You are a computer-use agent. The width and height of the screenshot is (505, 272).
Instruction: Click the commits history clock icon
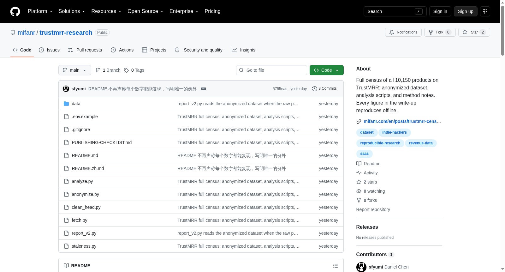pyautogui.click(x=314, y=89)
